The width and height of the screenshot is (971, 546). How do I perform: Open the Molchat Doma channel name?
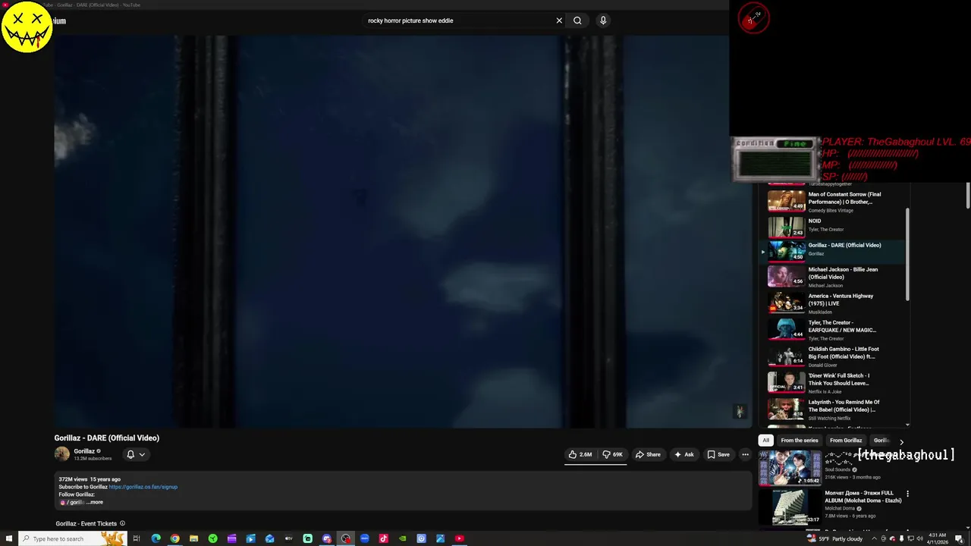click(x=840, y=508)
